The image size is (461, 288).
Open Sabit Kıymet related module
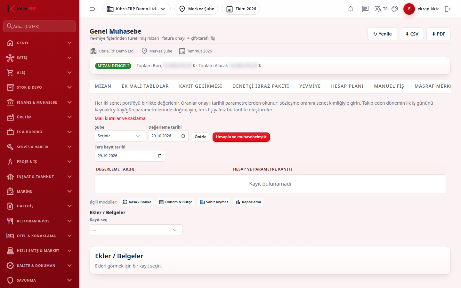click(214, 202)
